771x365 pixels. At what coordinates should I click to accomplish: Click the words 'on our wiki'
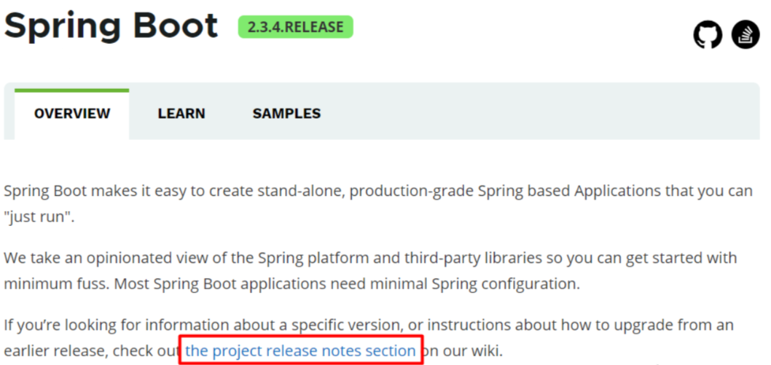(463, 350)
